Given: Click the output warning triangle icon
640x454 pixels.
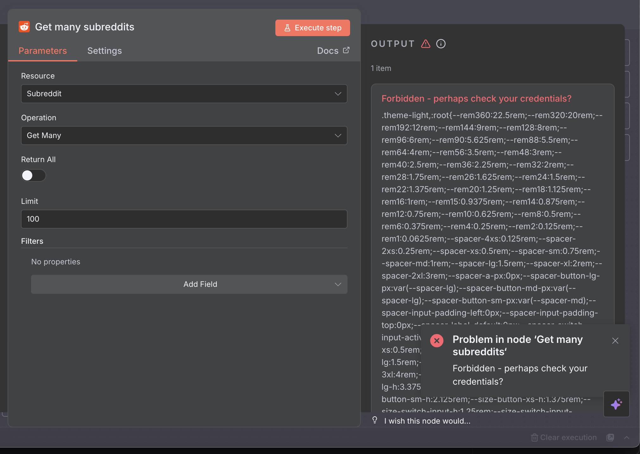Looking at the screenshot, I should pyautogui.click(x=426, y=44).
